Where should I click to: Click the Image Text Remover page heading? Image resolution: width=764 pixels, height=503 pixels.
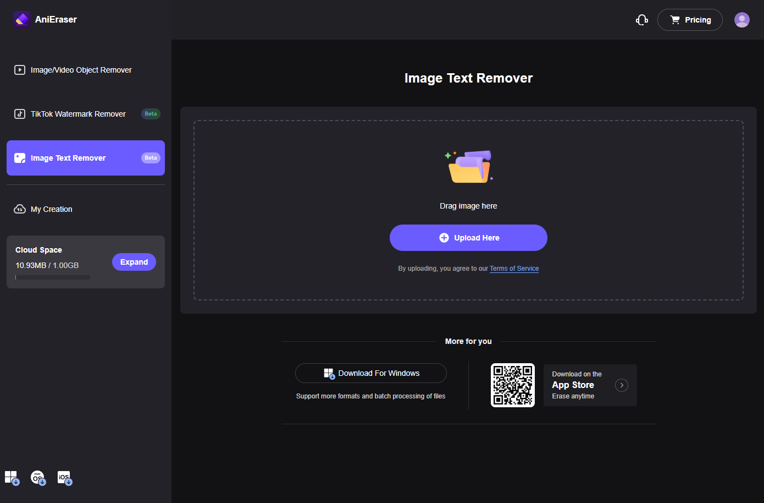468,78
